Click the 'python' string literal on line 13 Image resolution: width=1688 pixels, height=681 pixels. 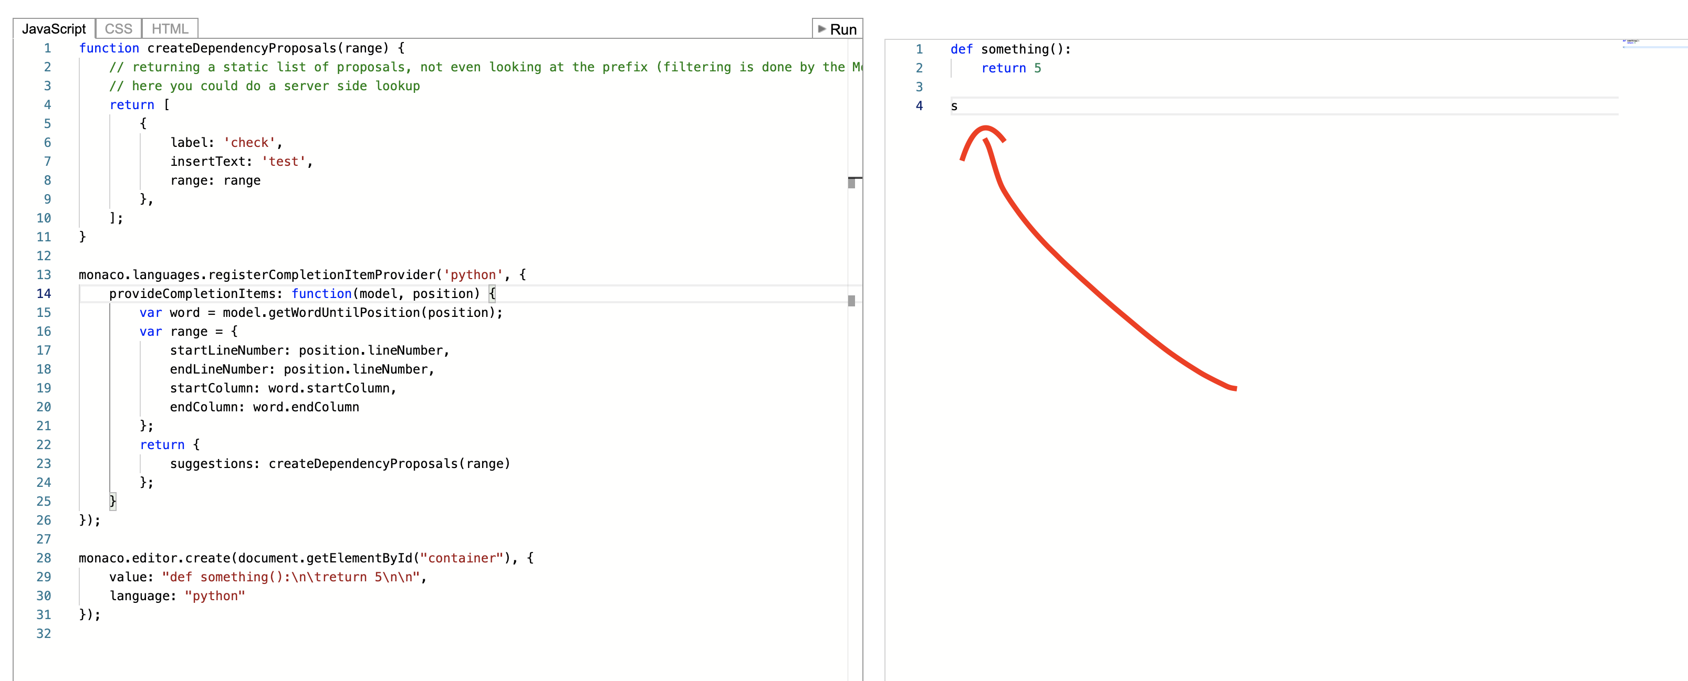473,274
